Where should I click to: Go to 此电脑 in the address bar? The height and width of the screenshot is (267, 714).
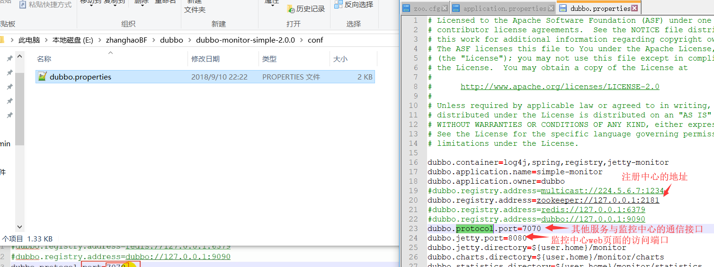tap(29, 40)
